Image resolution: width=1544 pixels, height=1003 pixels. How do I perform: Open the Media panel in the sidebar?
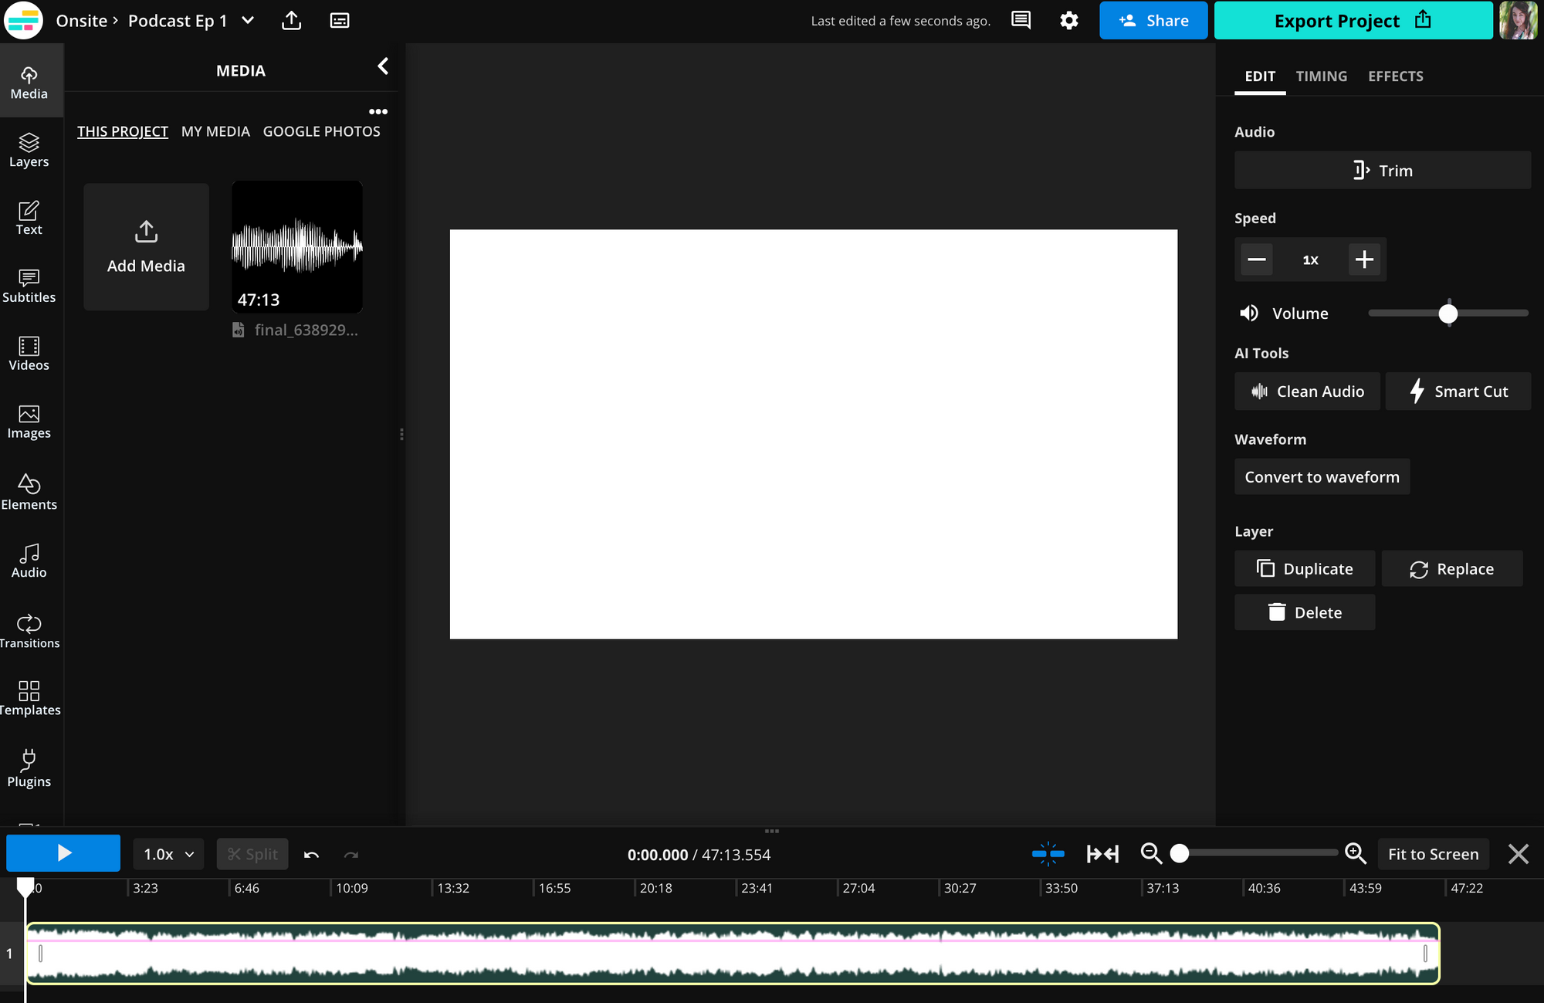pyautogui.click(x=29, y=80)
